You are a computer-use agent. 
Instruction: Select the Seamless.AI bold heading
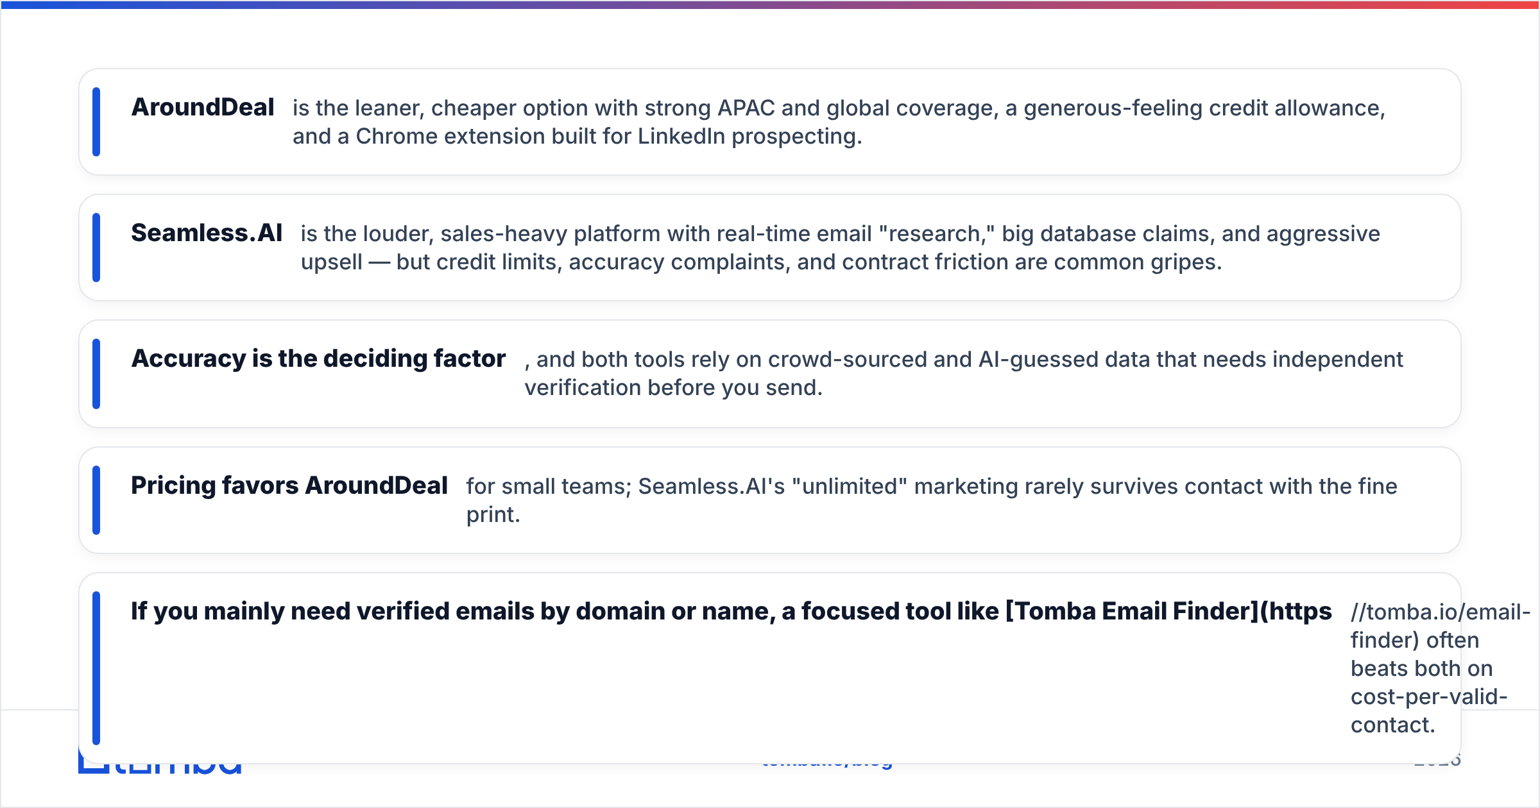tap(207, 233)
